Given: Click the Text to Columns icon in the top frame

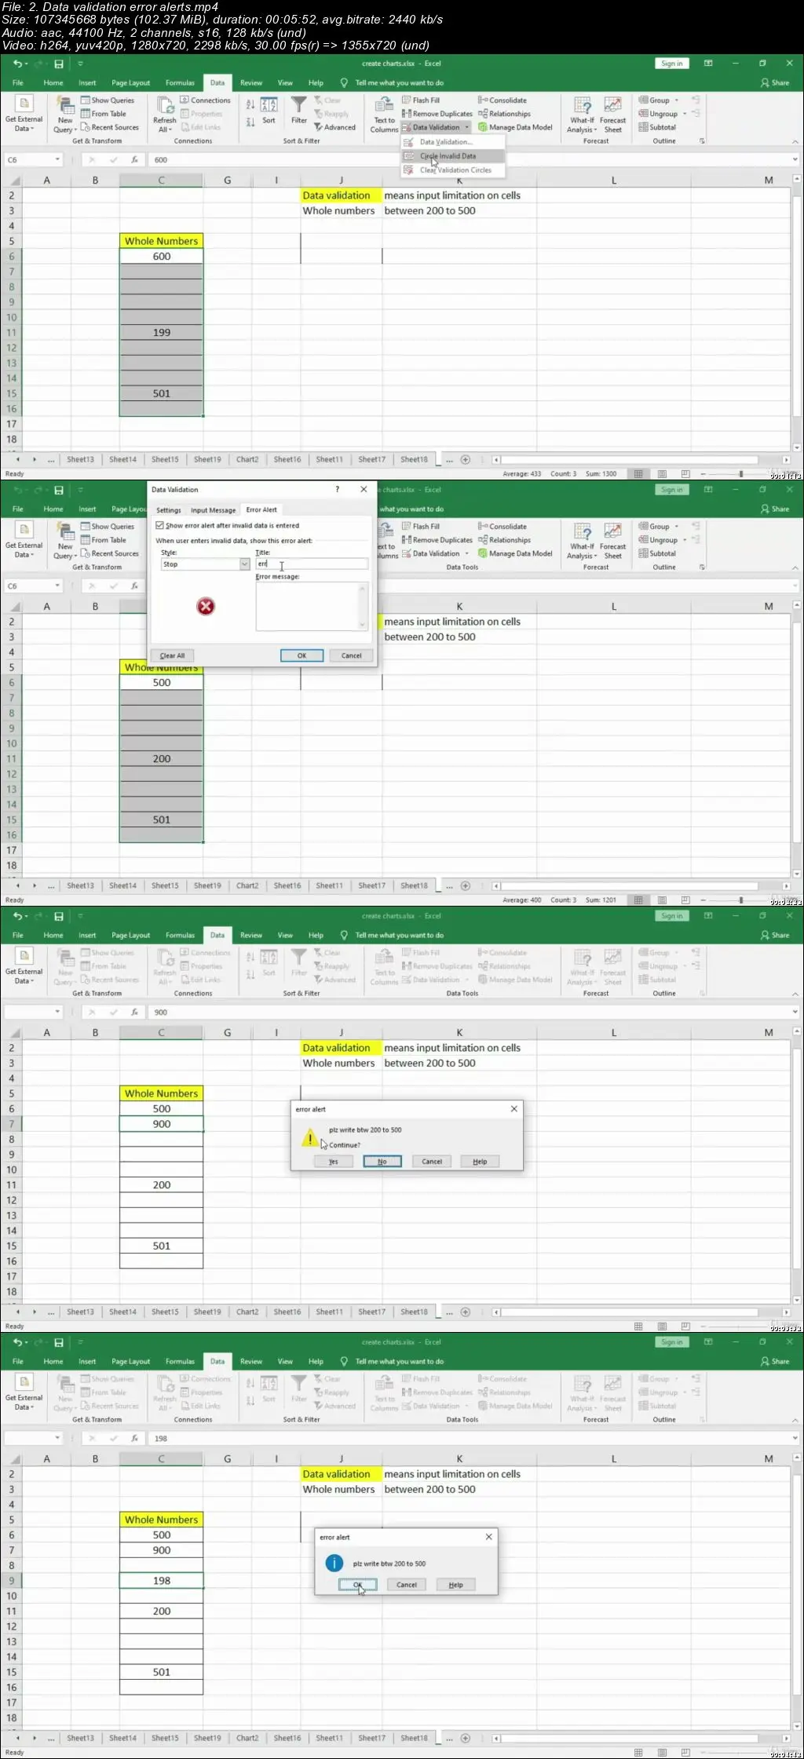Looking at the screenshot, I should click(x=384, y=105).
